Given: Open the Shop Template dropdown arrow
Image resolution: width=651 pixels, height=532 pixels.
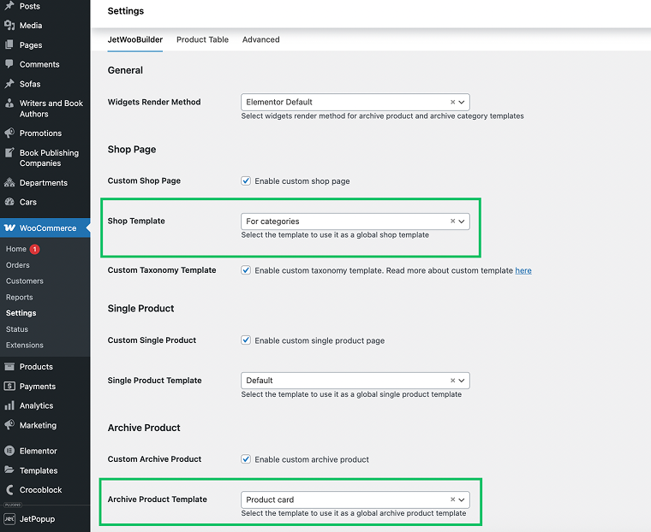Looking at the screenshot, I should pyautogui.click(x=462, y=222).
